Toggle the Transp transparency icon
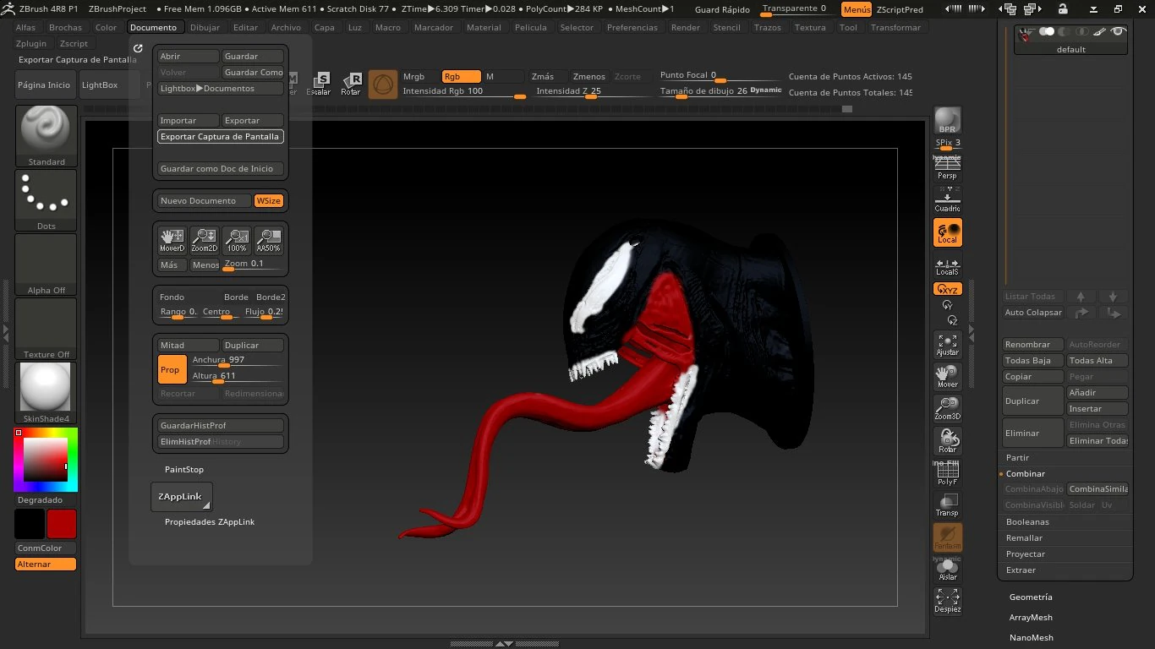 [947, 505]
